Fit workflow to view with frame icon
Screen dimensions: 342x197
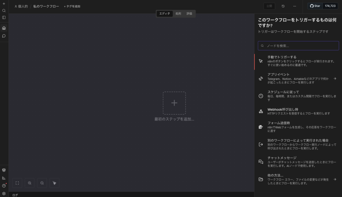click(17, 183)
